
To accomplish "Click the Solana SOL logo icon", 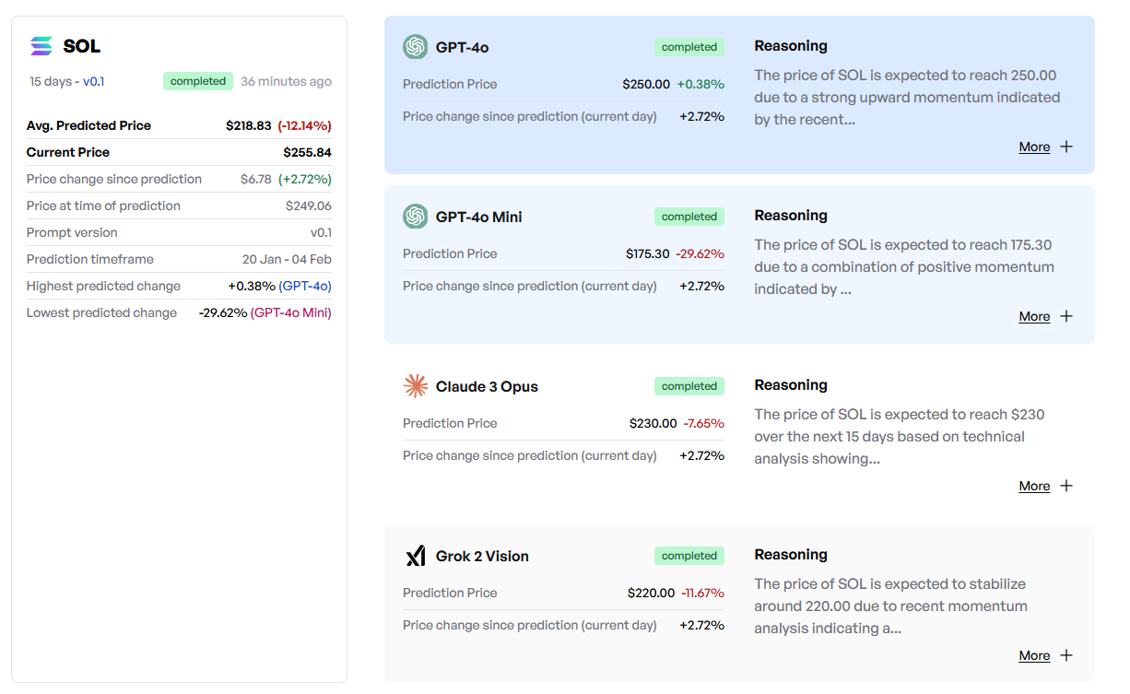I will pyautogui.click(x=41, y=46).
